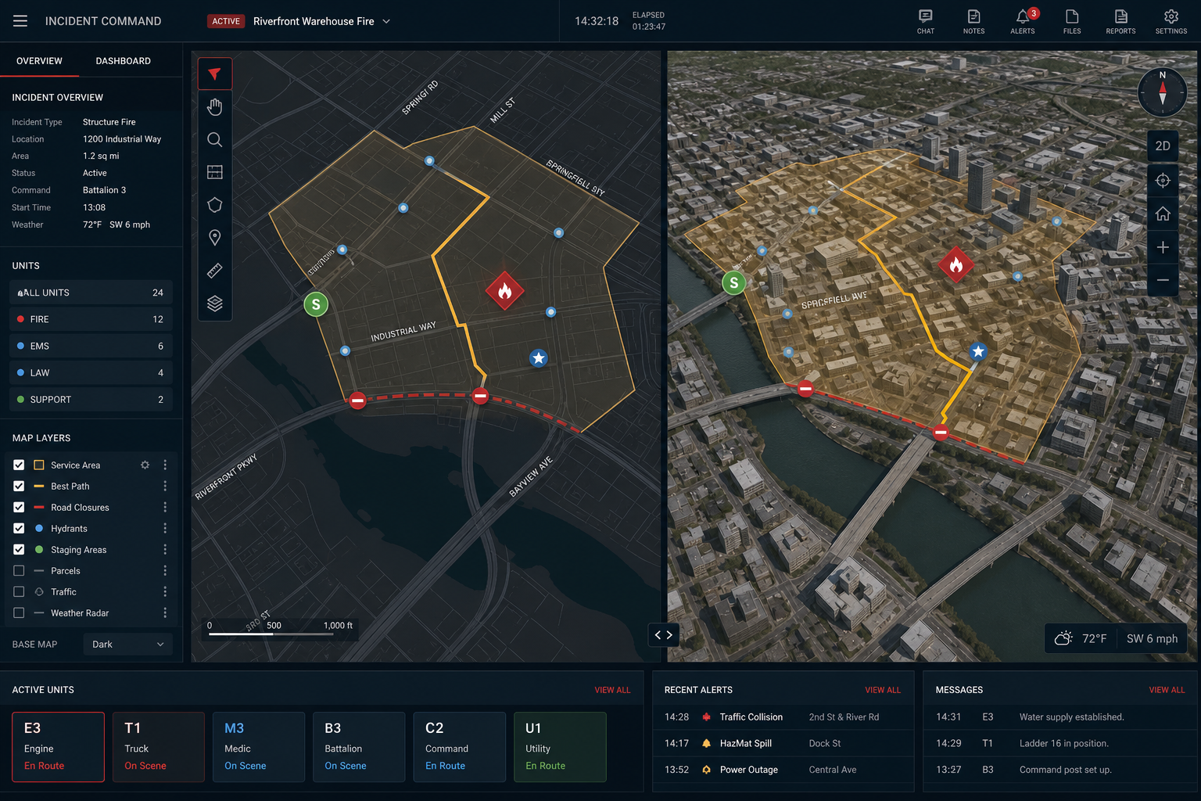Filter units by EMS
Viewport: 1201px width, 801px height.
91,346
